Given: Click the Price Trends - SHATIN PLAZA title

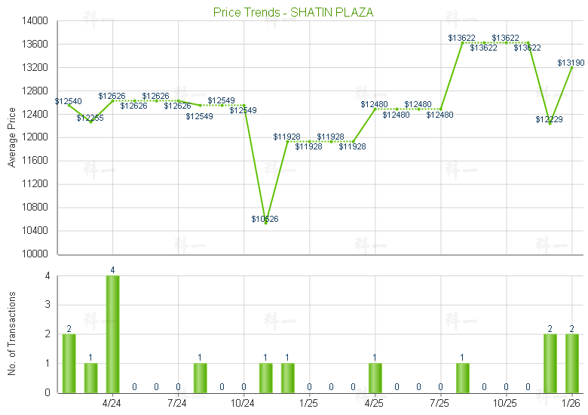Looking at the screenshot, I should (x=293, y=12).
